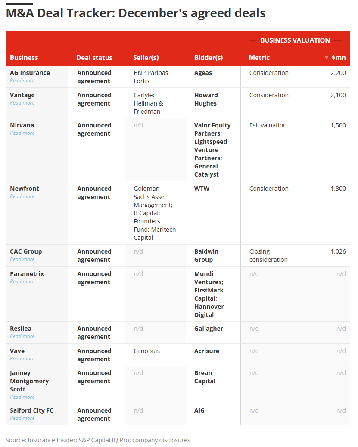Click the $mn column header label

coord(339,58)
